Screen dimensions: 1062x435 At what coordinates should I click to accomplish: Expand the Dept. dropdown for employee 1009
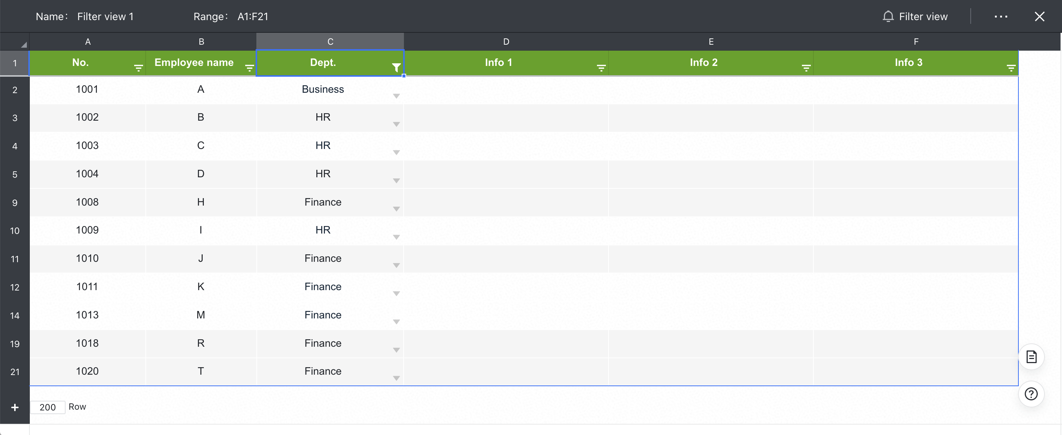[x=396, y=237]
